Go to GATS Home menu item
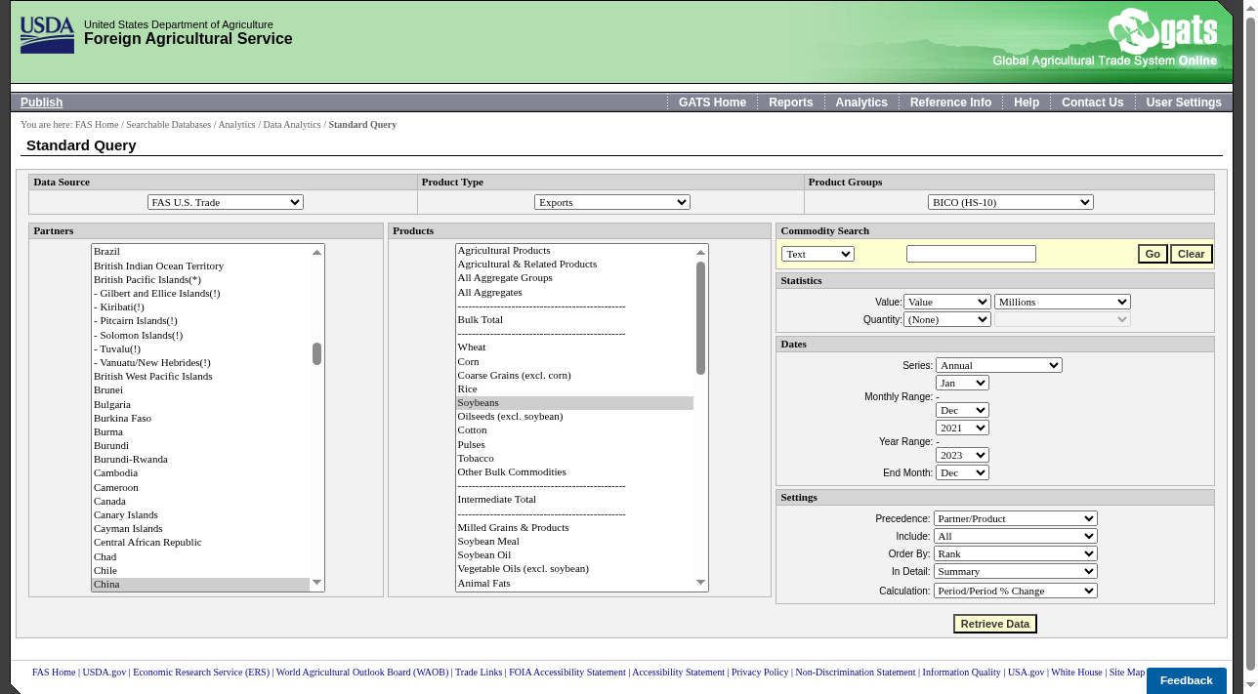The width and height of the screenshot is (1258, 694). pyautogui.click(x=712, y=102)
